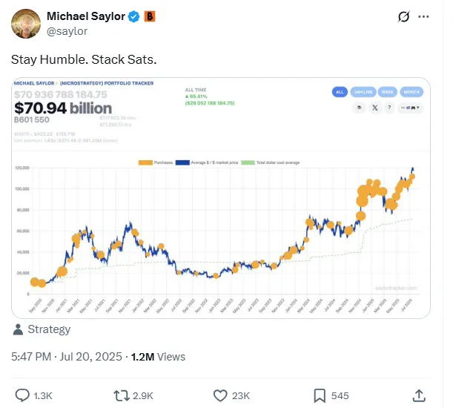Select the ALL time range tab
The image size is (453, 408).
coord(340,93)
